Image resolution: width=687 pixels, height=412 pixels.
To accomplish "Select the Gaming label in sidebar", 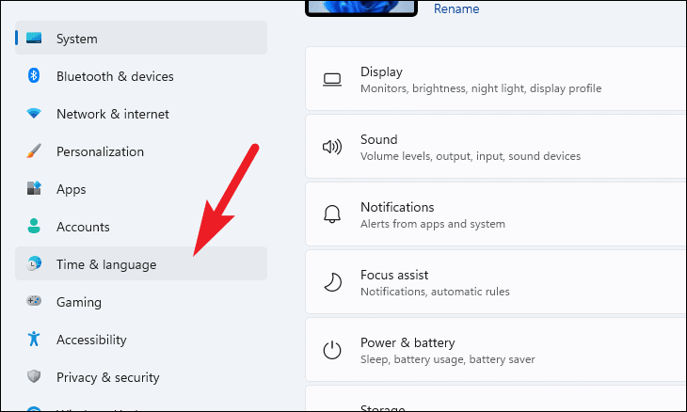I will 79,303.
